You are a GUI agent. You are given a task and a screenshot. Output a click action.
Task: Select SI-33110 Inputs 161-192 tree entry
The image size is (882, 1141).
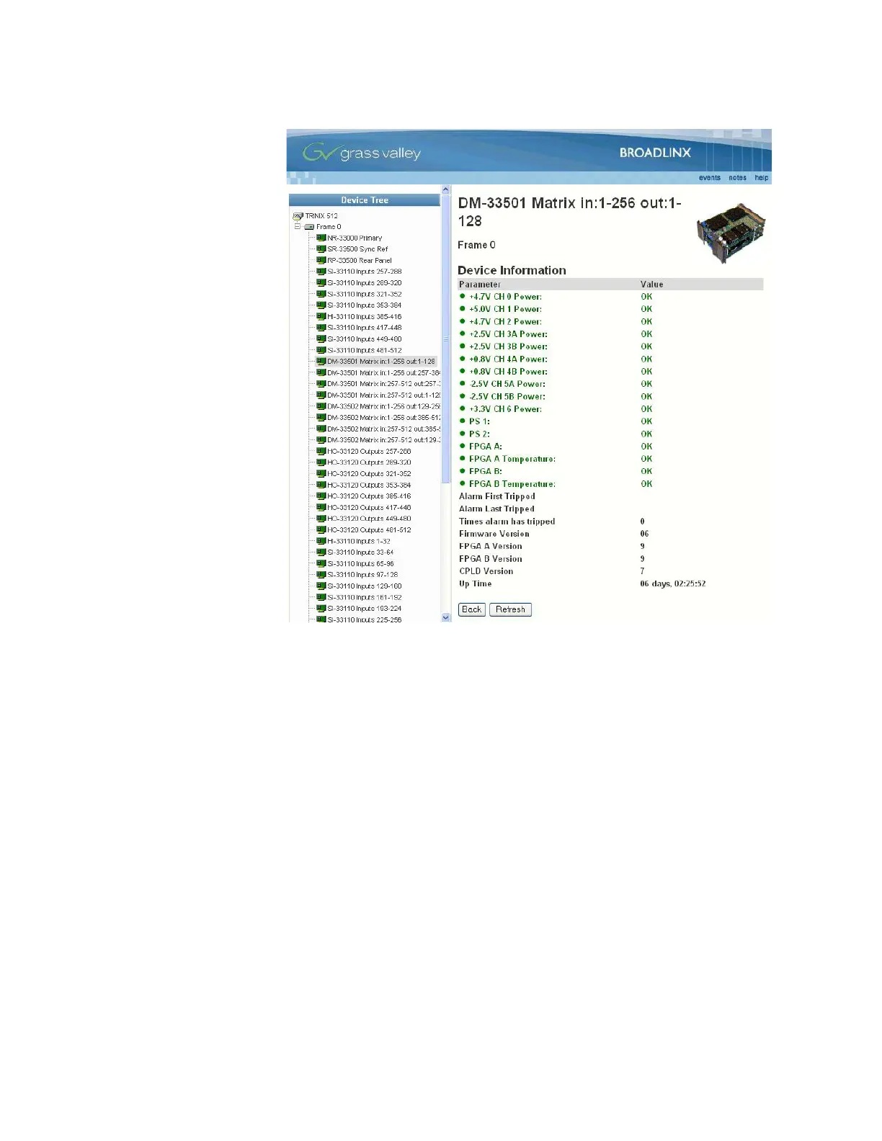(365, 597)
